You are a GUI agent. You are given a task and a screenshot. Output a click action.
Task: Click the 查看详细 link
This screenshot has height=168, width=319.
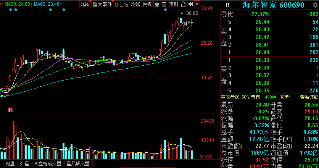pos(309,97)
